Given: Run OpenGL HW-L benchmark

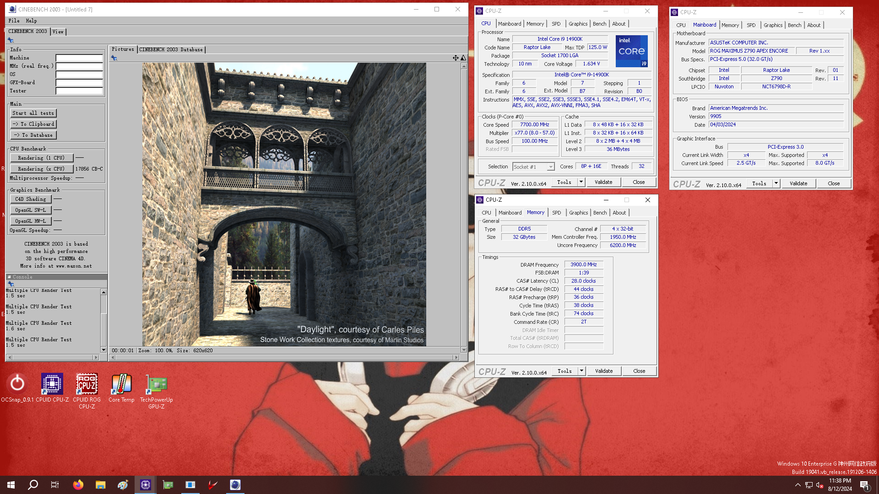Looking at the screenshot, I should 31,221.
